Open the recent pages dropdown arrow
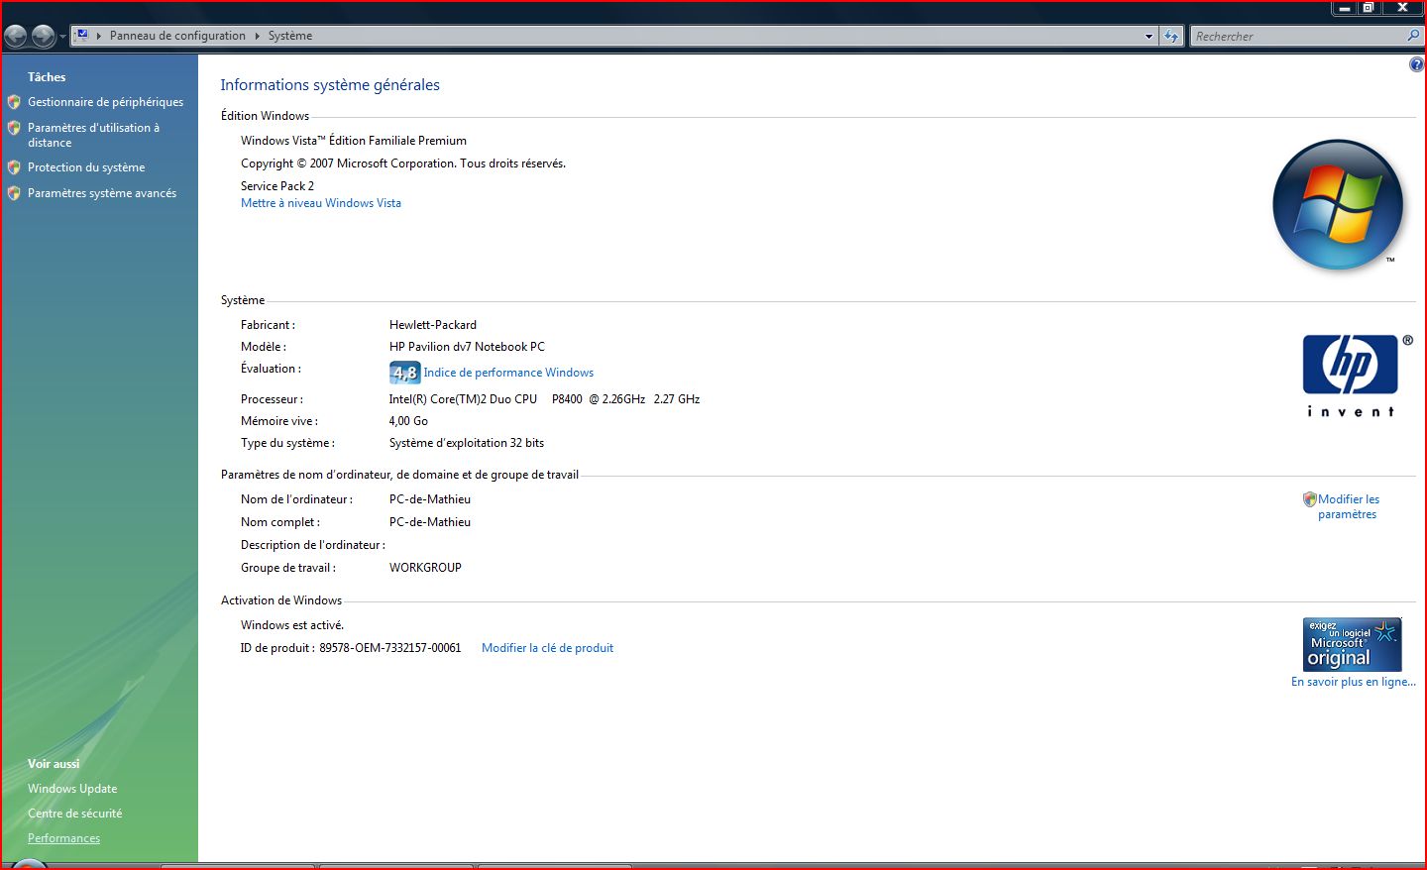The image size is (1427, 870). click(62, 37)
